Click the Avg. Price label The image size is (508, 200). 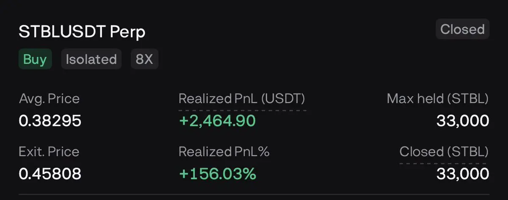(49, 99)
